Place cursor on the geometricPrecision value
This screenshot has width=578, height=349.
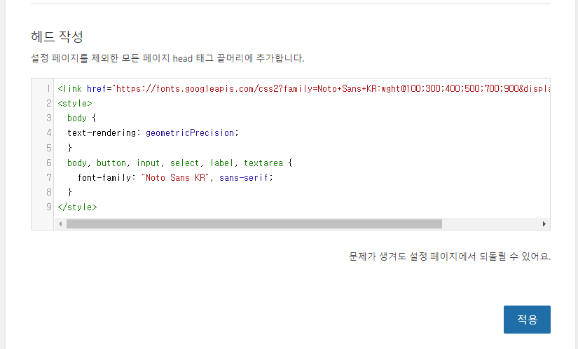191,133
